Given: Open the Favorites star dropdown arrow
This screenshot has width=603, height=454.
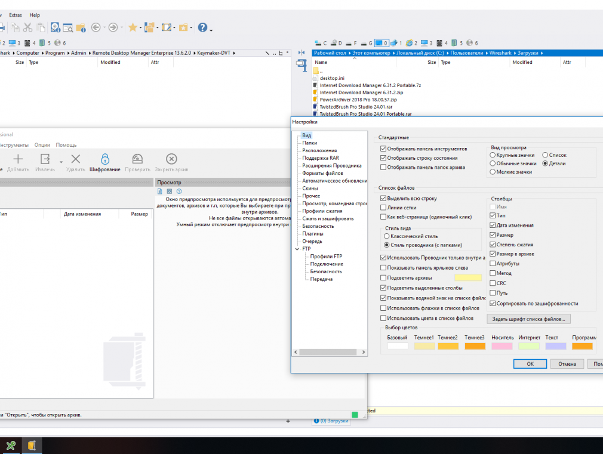Looking at the screenshot, I should click(x=140, y=27).
